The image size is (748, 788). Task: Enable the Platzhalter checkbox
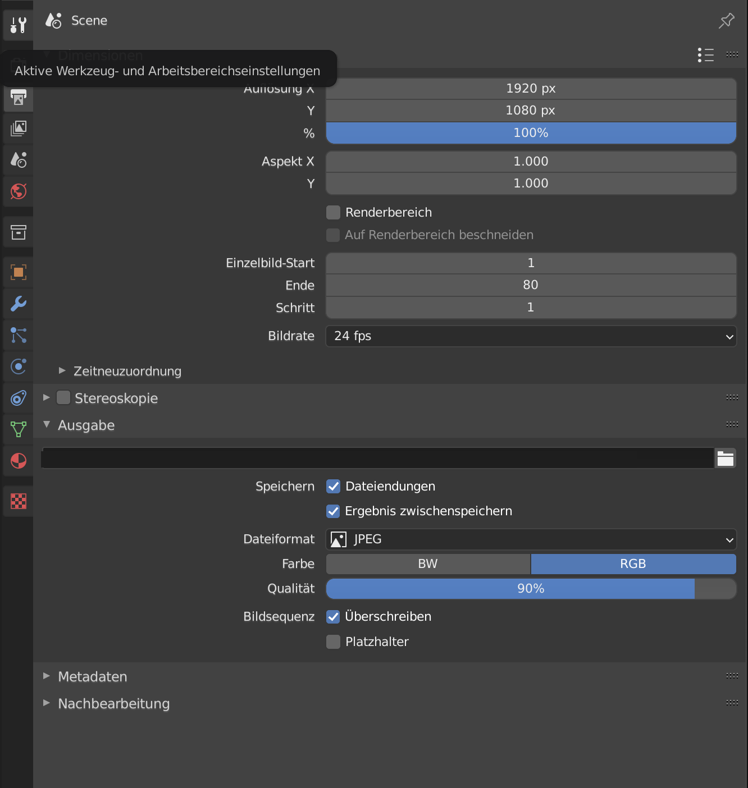pos(334,642)
